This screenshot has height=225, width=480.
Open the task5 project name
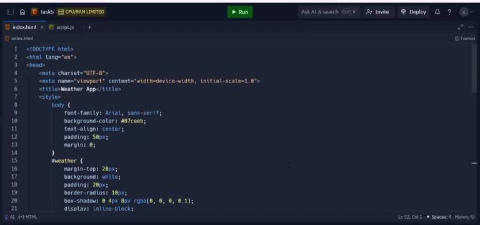point(47,12)
